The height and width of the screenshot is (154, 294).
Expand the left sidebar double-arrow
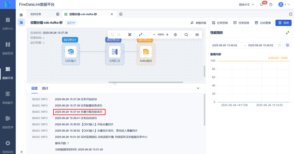tap(22, 152)
